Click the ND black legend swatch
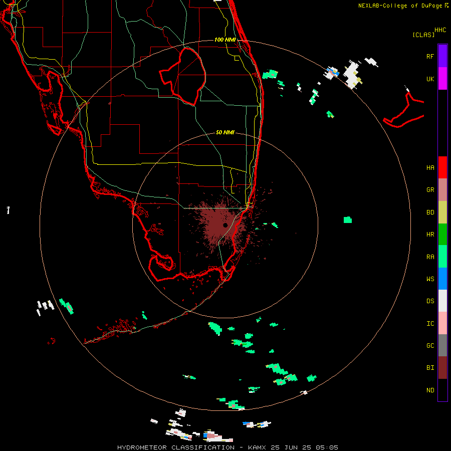This screenshot has width=451, height=451. (442, 390)
